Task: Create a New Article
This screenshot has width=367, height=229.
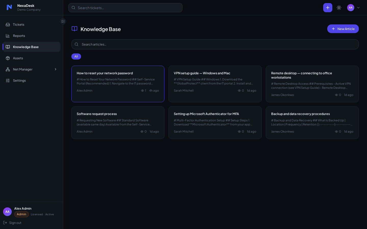Action: [x=343, y=29]
